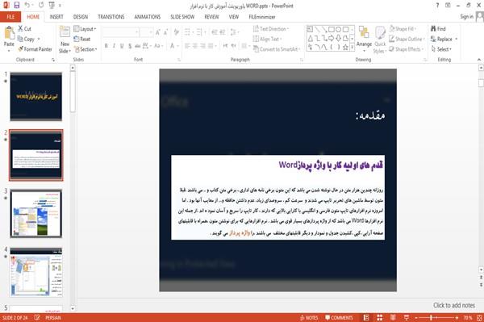
Task: Toggle Bold formatting
Action: (x=106, y=46)
